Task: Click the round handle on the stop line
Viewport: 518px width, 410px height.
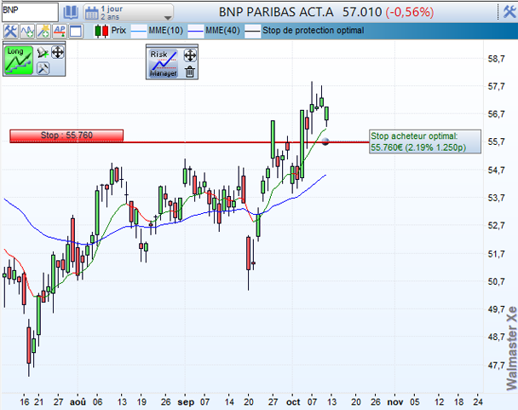Action: pyautogui.click(x=325, y=141)
